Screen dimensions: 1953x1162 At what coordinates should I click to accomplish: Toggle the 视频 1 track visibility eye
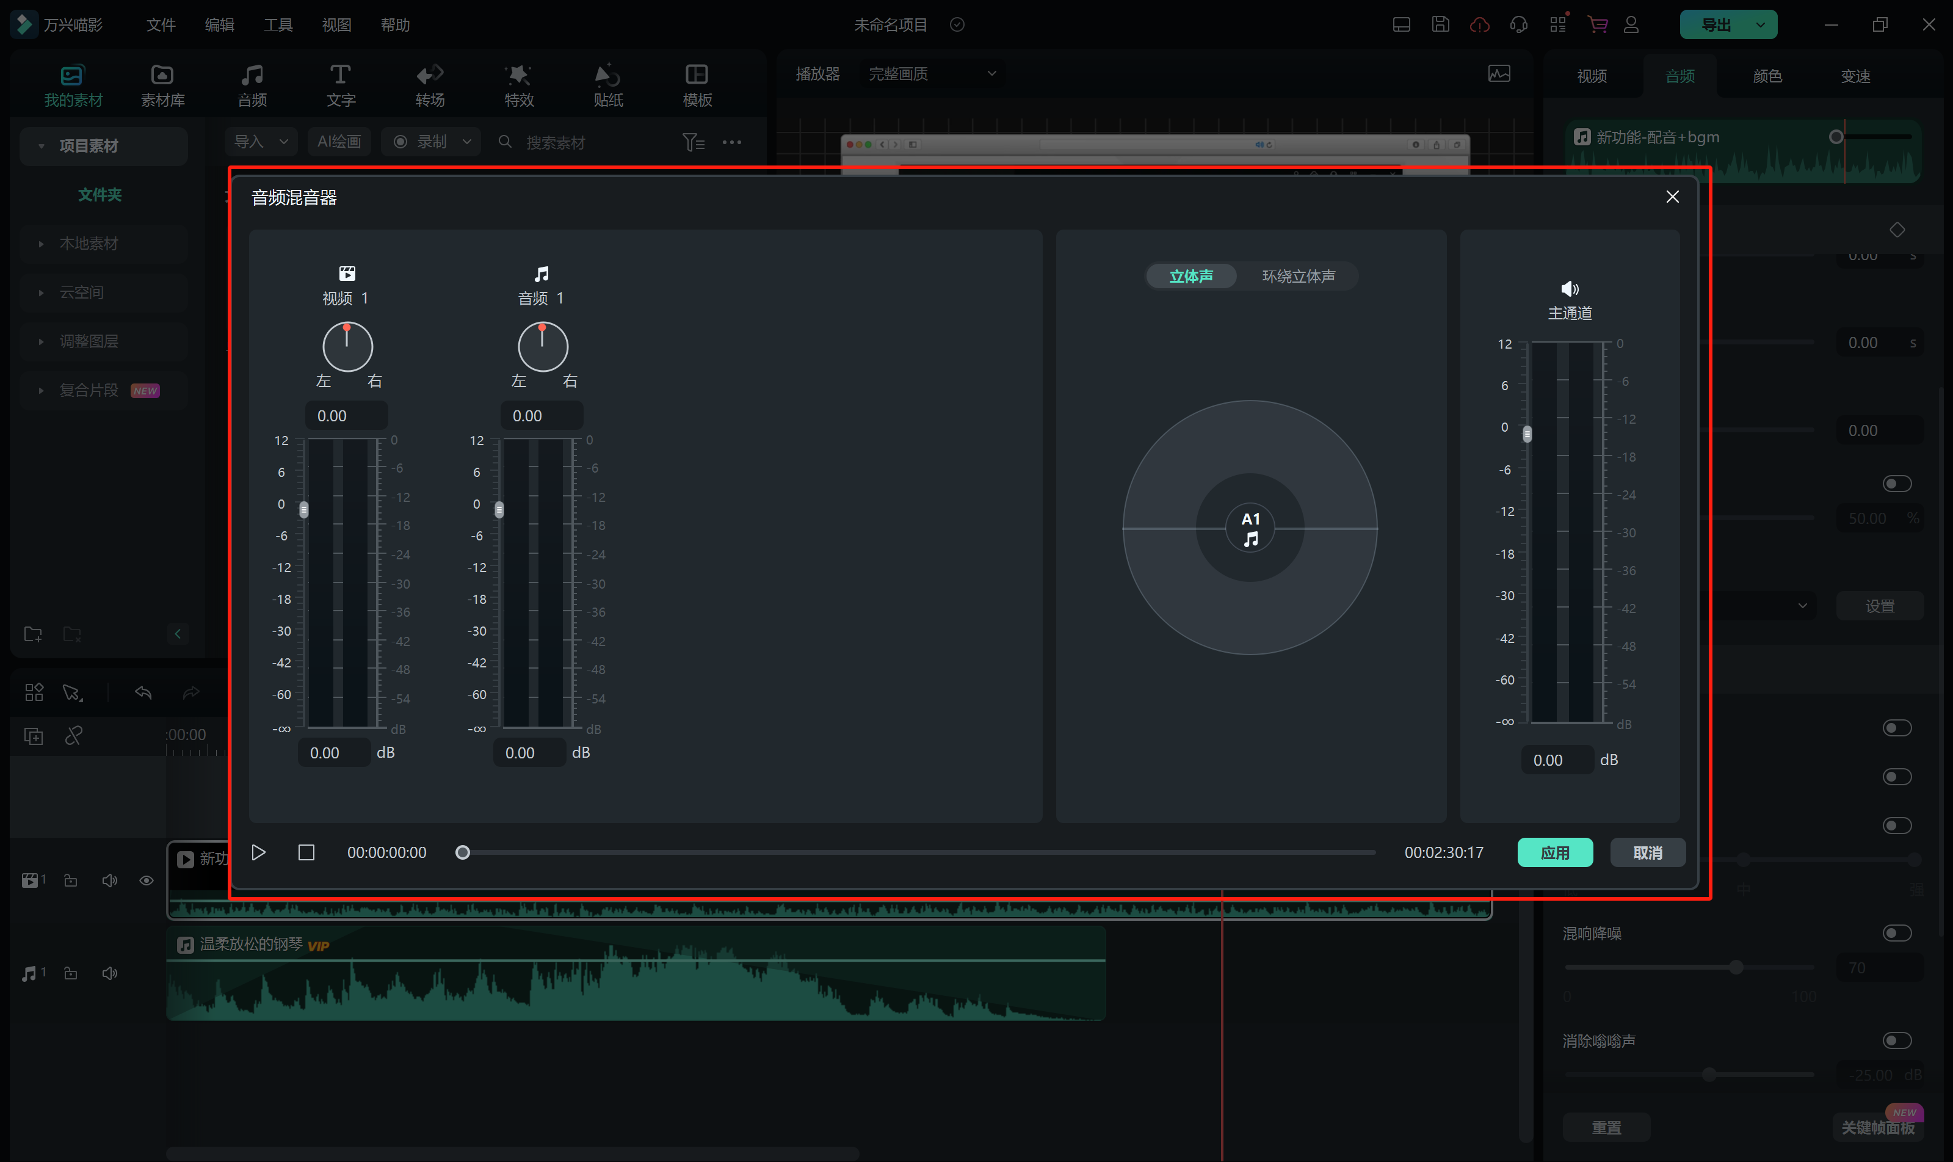coord(147,880)
